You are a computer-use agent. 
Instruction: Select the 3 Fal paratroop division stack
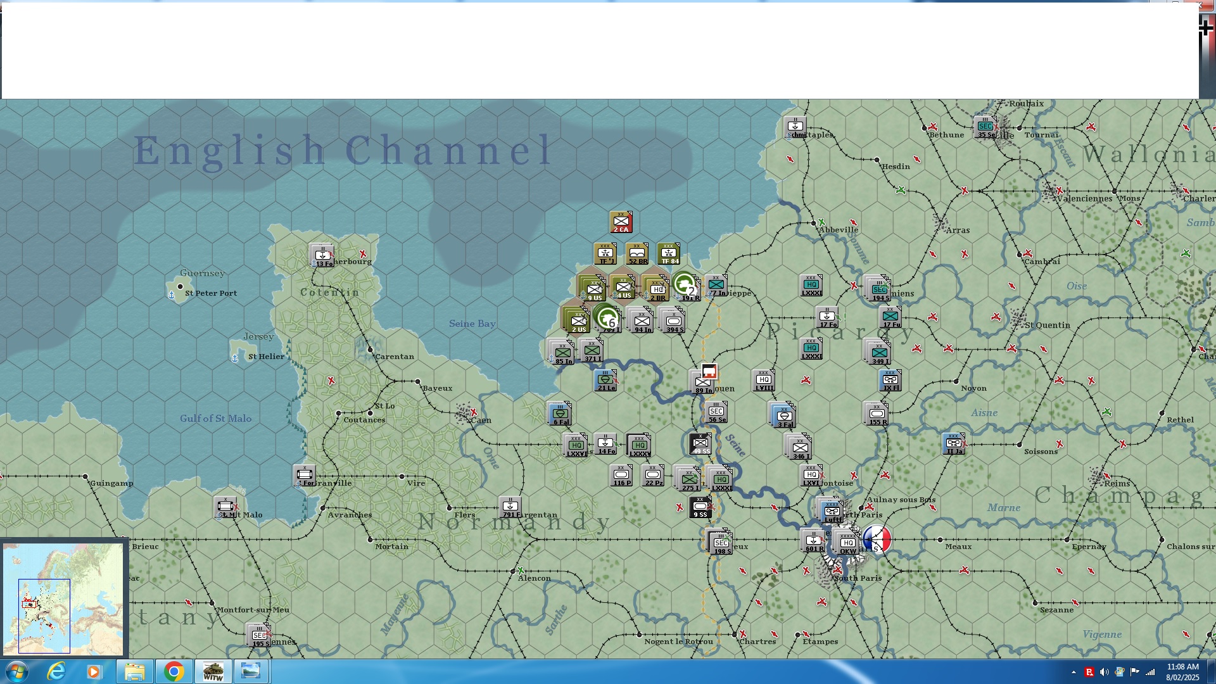[784, 416]
